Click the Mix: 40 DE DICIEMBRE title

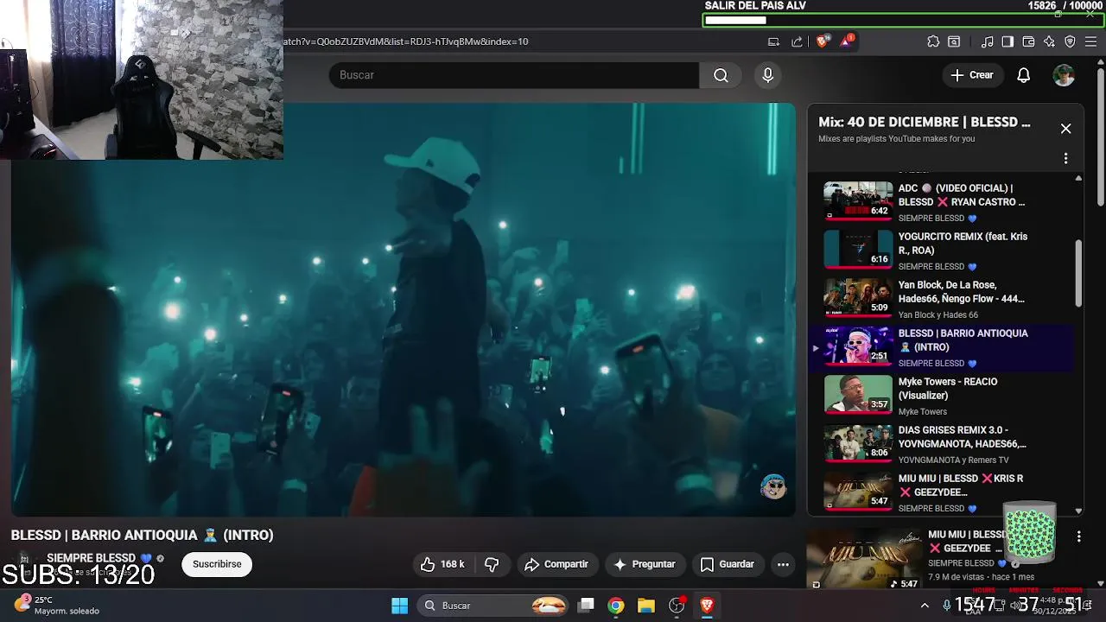click(x=925, y=123)
